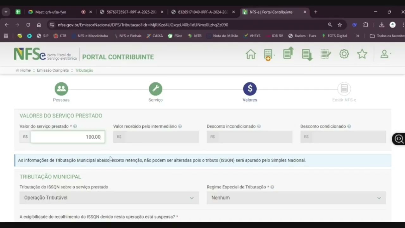Open the Backes - Fues bookmark
Viewport: 405px width, 228px height.
click(302, 36)
